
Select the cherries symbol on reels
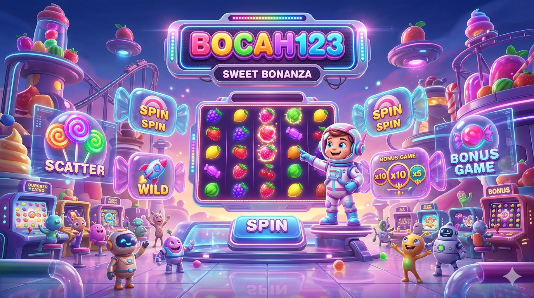coord(267,172)
